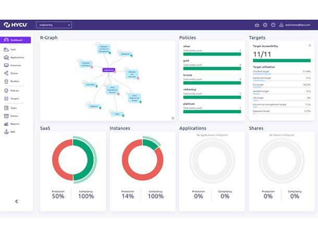The width and height of the screenshot is (318, 237).
Task: Click the HYCU logo
Action: click(x=15, y=24)
